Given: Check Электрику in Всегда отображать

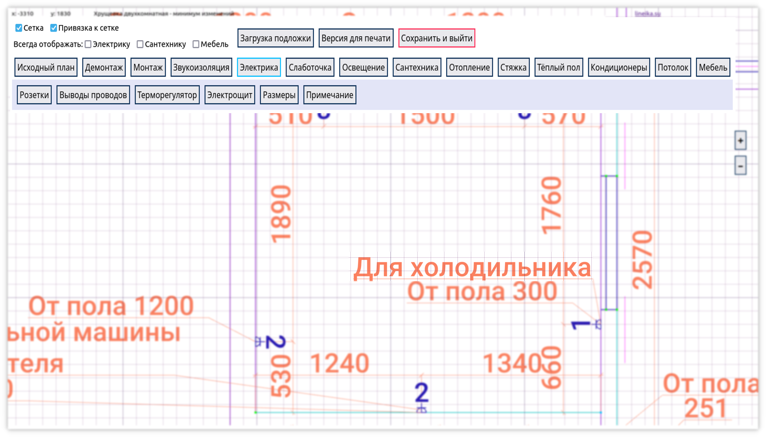Looking at the screenshot, I should click(x=88, y=44).
